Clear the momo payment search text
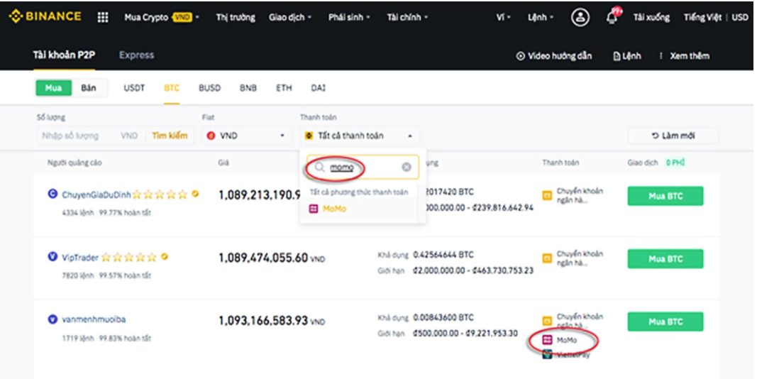 (407, 167)
